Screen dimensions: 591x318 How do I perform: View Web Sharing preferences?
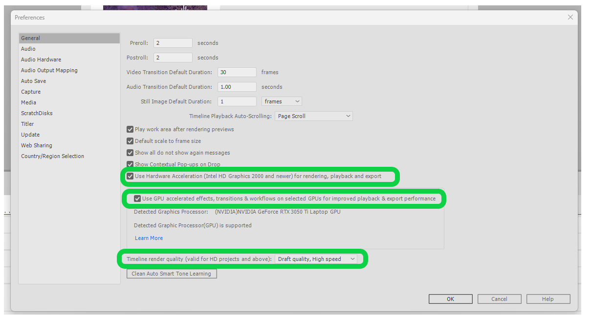click(36, 145)
